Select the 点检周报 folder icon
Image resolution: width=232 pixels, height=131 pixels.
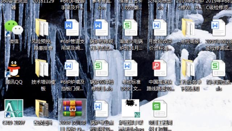188,28
